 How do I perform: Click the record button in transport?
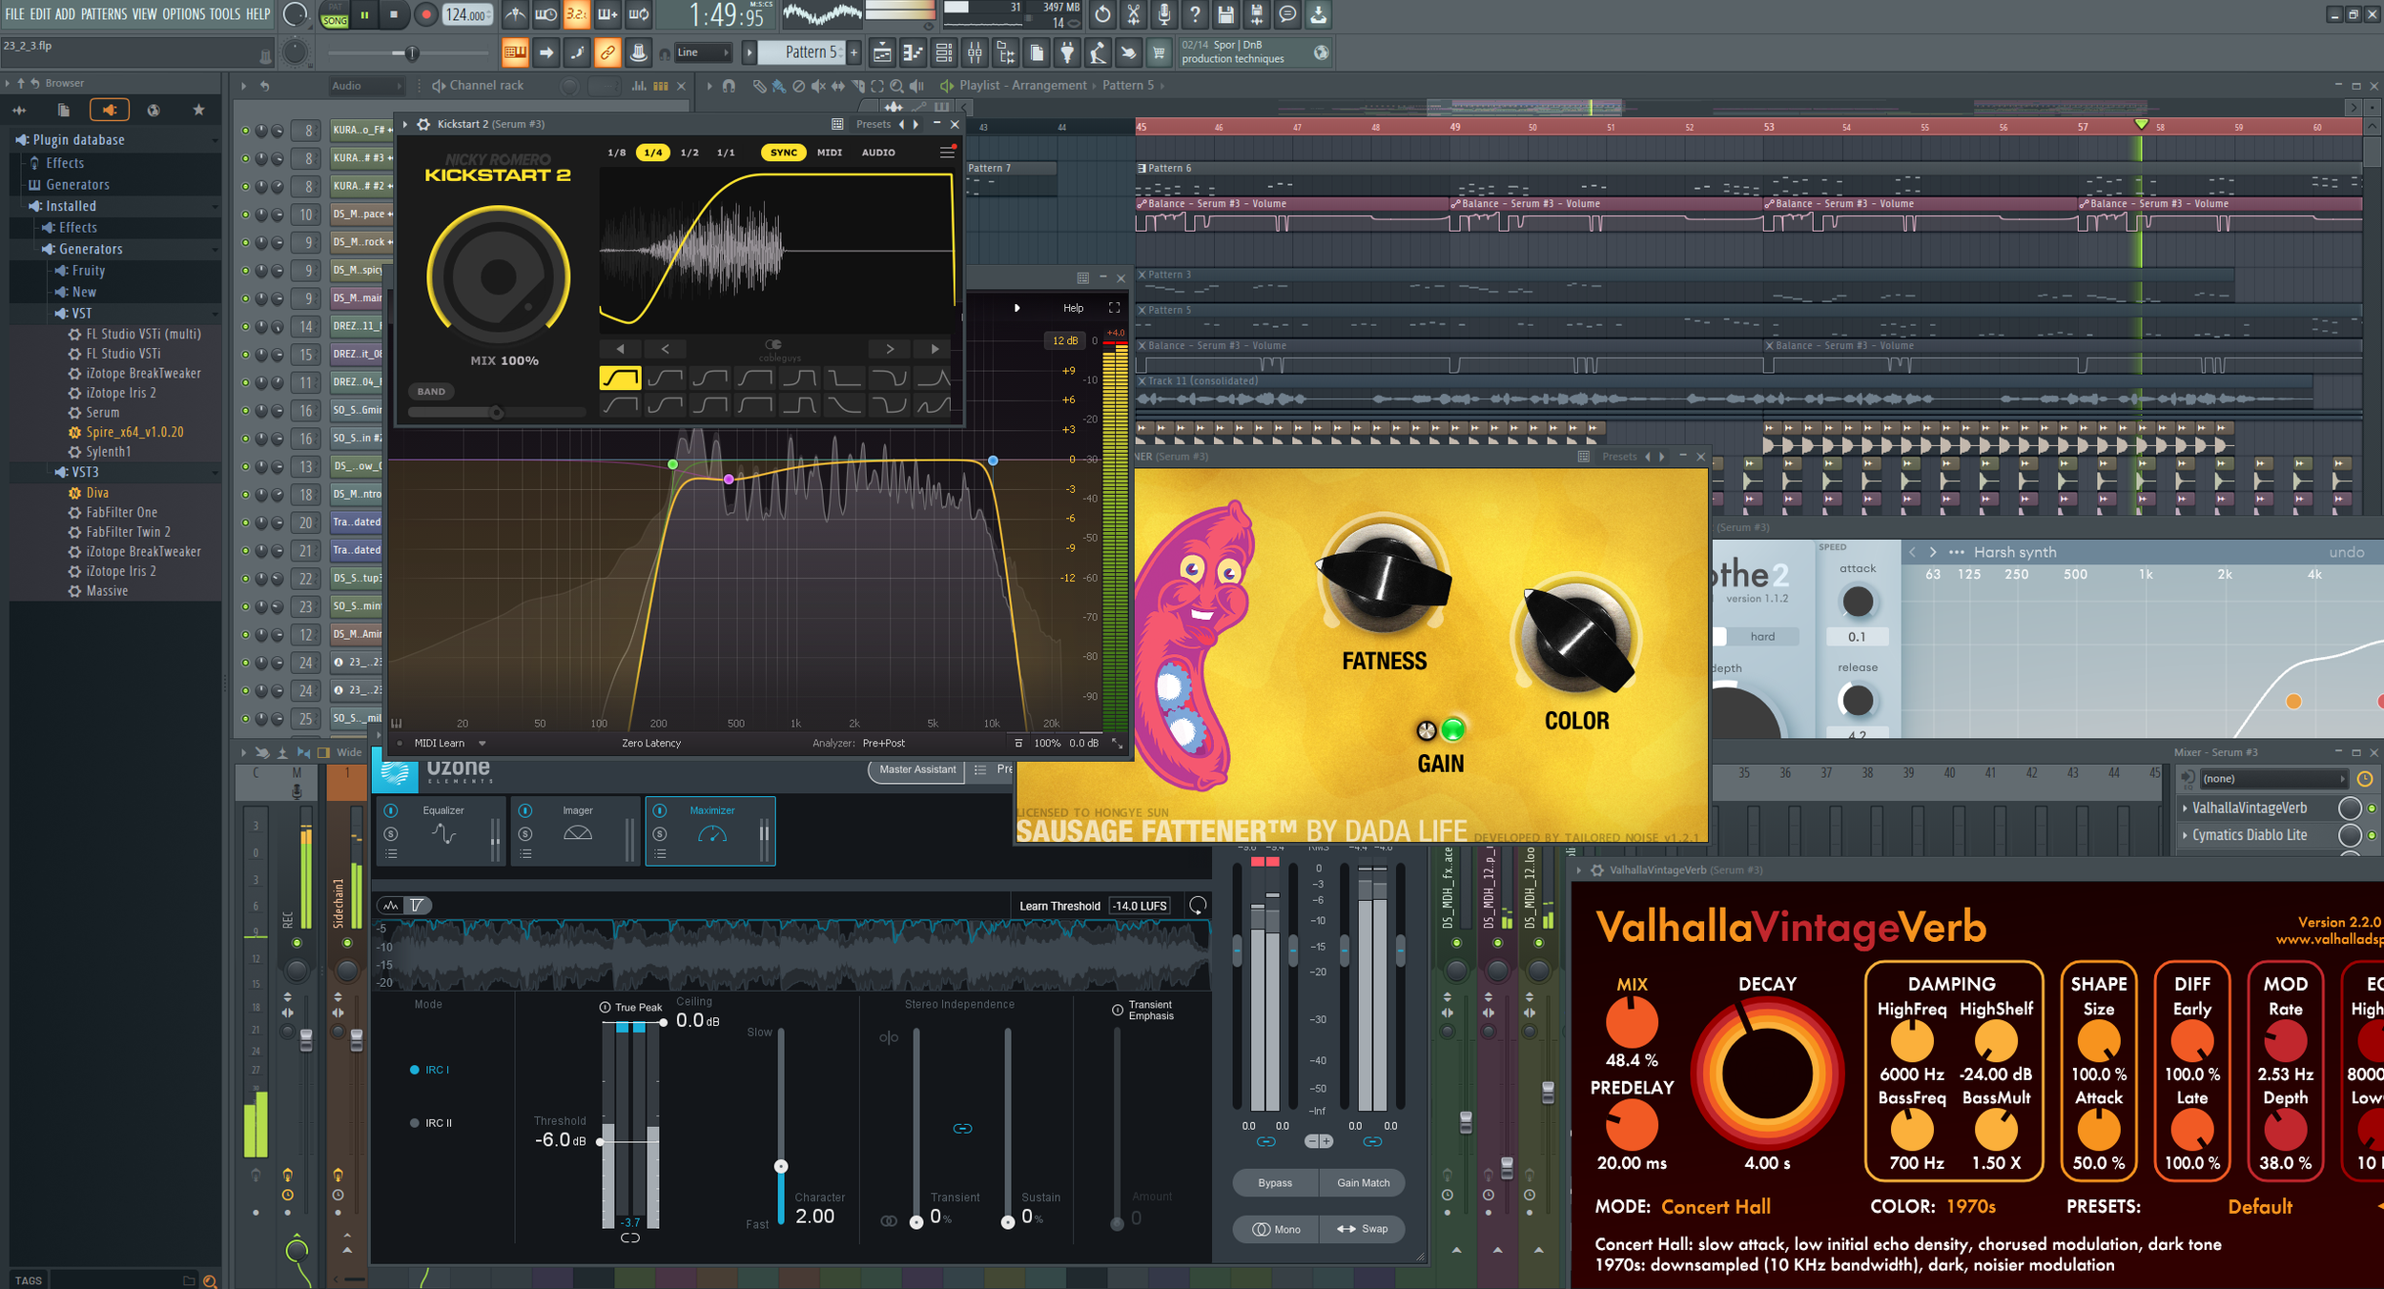[425, 14]
